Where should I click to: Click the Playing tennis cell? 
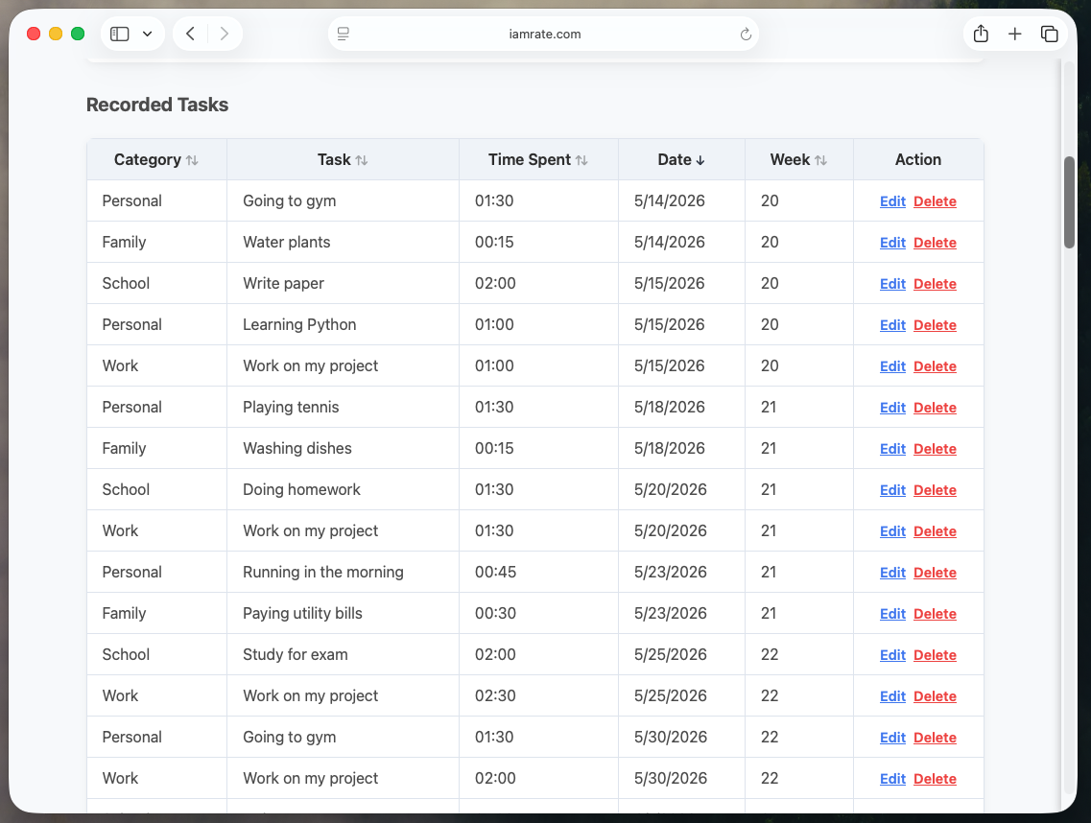coord(343,407)
